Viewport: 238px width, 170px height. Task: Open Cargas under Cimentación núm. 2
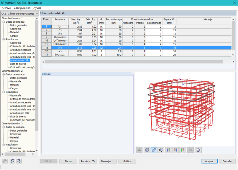tap(14, 88)
